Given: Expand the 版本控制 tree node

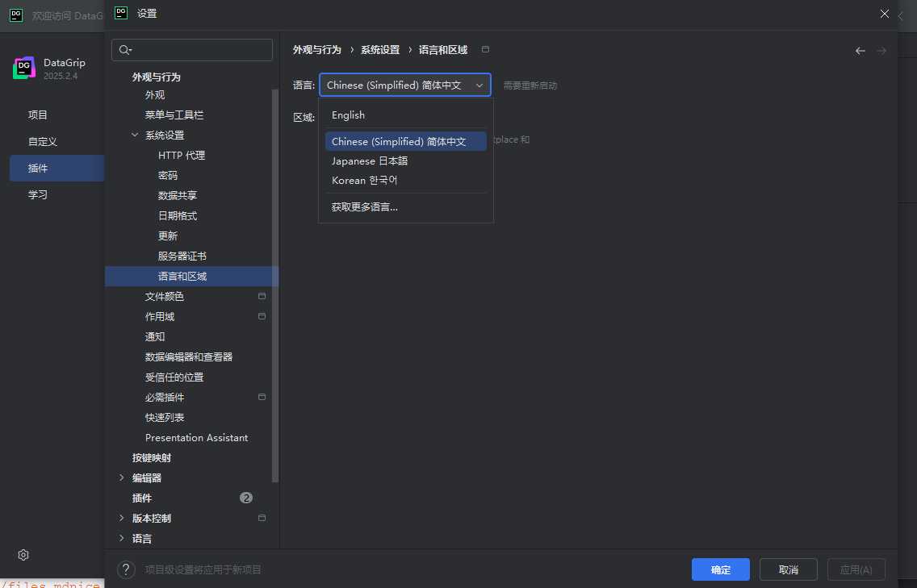Looking at the screenshot, I should [x=122, y=518].
